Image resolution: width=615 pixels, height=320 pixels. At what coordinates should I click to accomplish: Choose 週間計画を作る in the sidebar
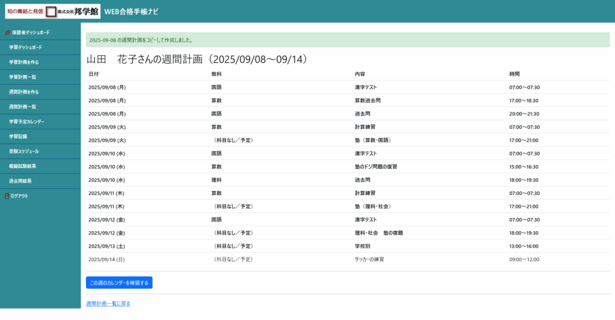tap(23, 92)
